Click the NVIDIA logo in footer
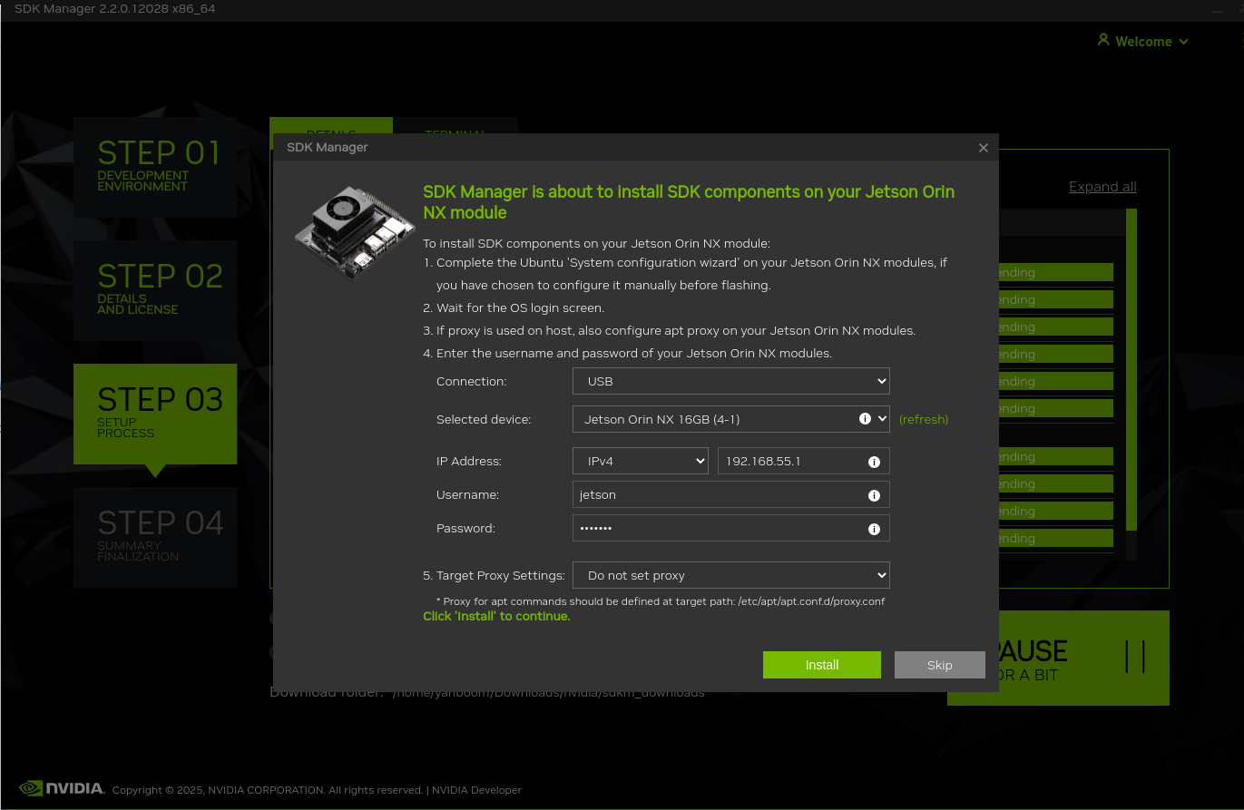The height and width of the screenshot is (810, 1244). pyautogui.click(x=62, y=788)
